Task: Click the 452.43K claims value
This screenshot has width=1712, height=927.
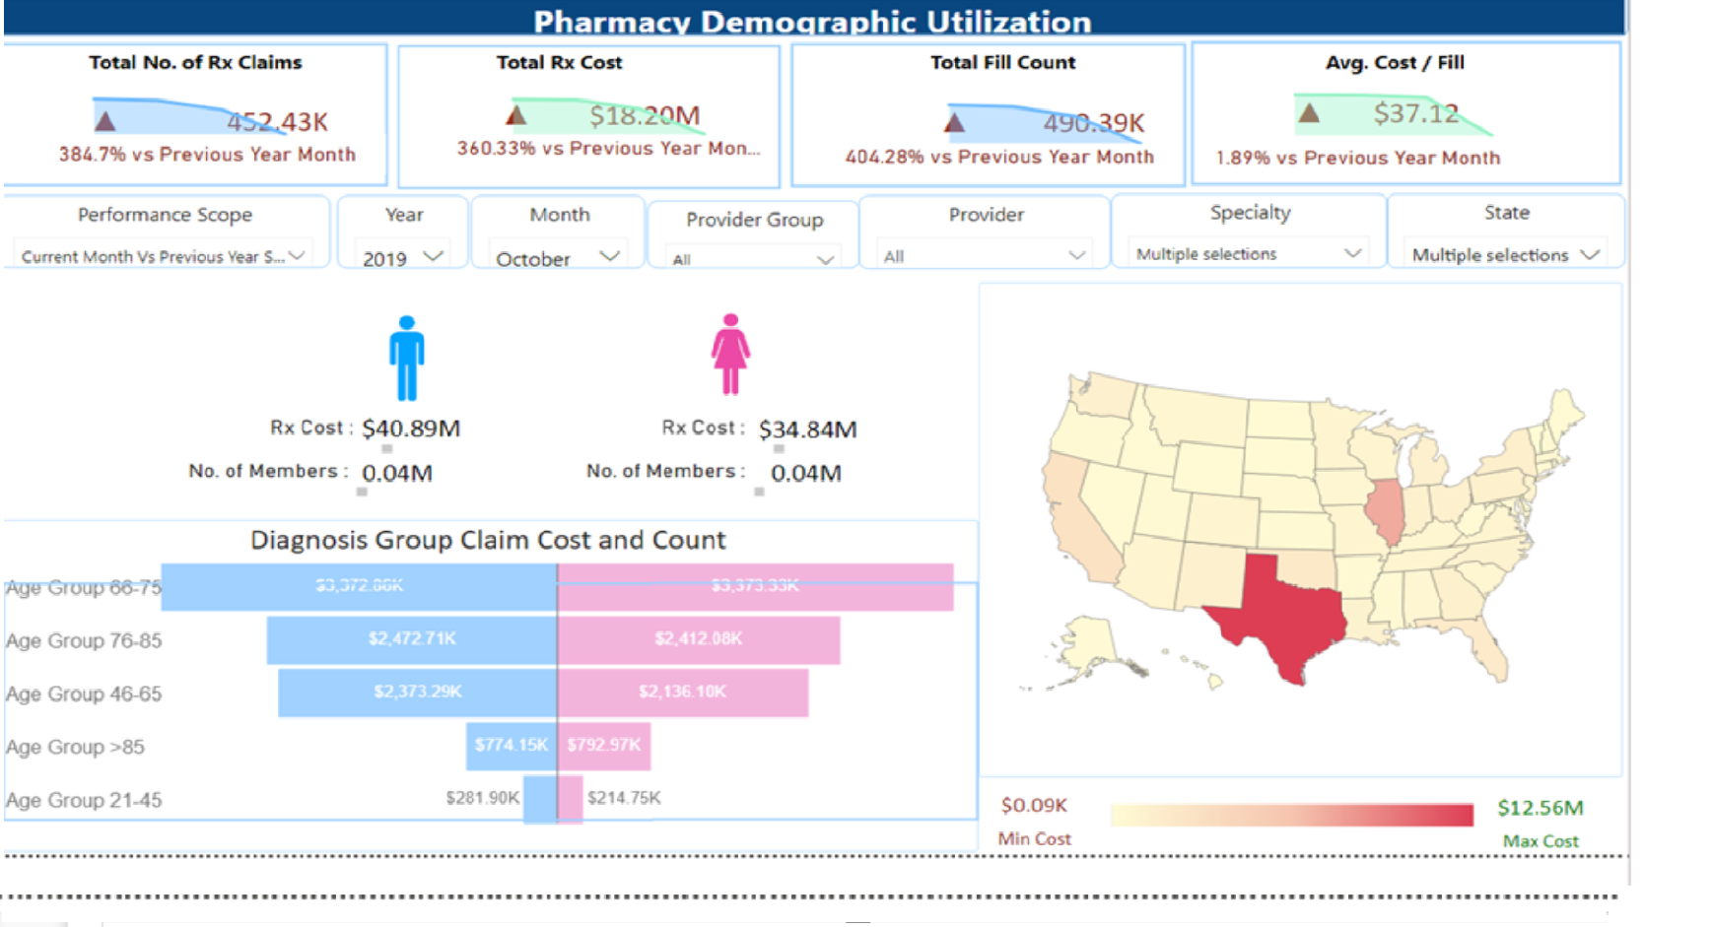Action: pos(277,122)
